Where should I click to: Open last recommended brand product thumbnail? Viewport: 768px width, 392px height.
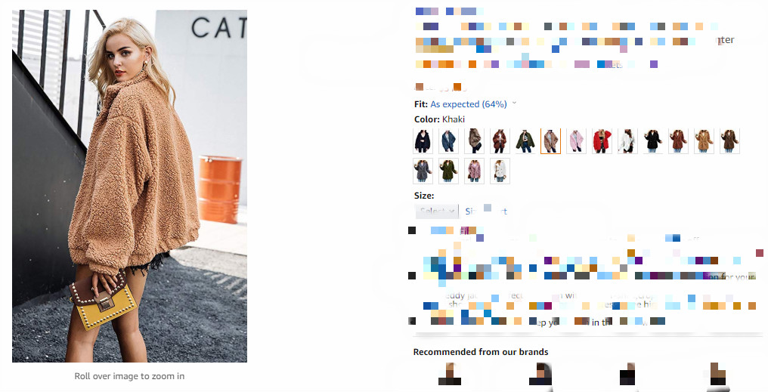[x=717, y=375]
